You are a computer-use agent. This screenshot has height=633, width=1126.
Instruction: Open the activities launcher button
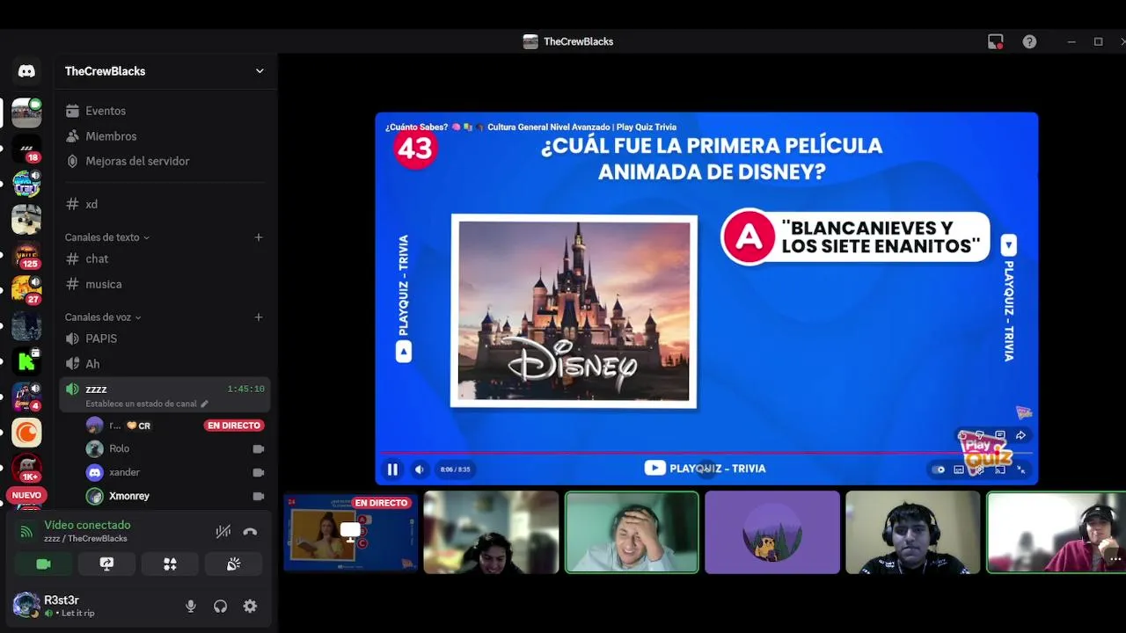tap(170, 564)
